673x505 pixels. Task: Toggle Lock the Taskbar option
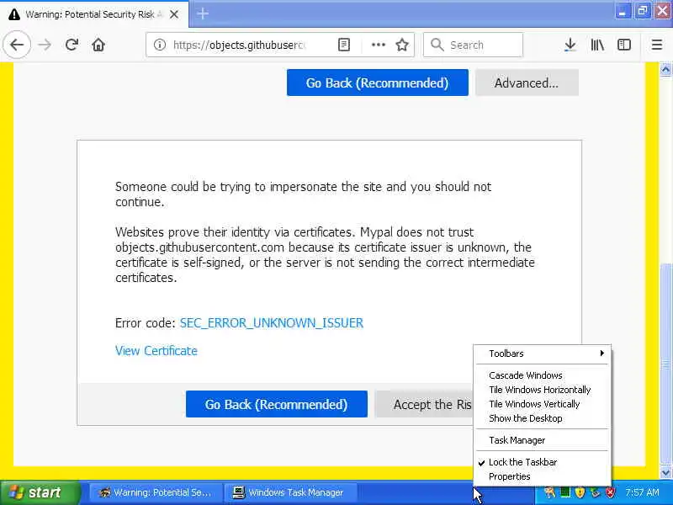point(542,462)
